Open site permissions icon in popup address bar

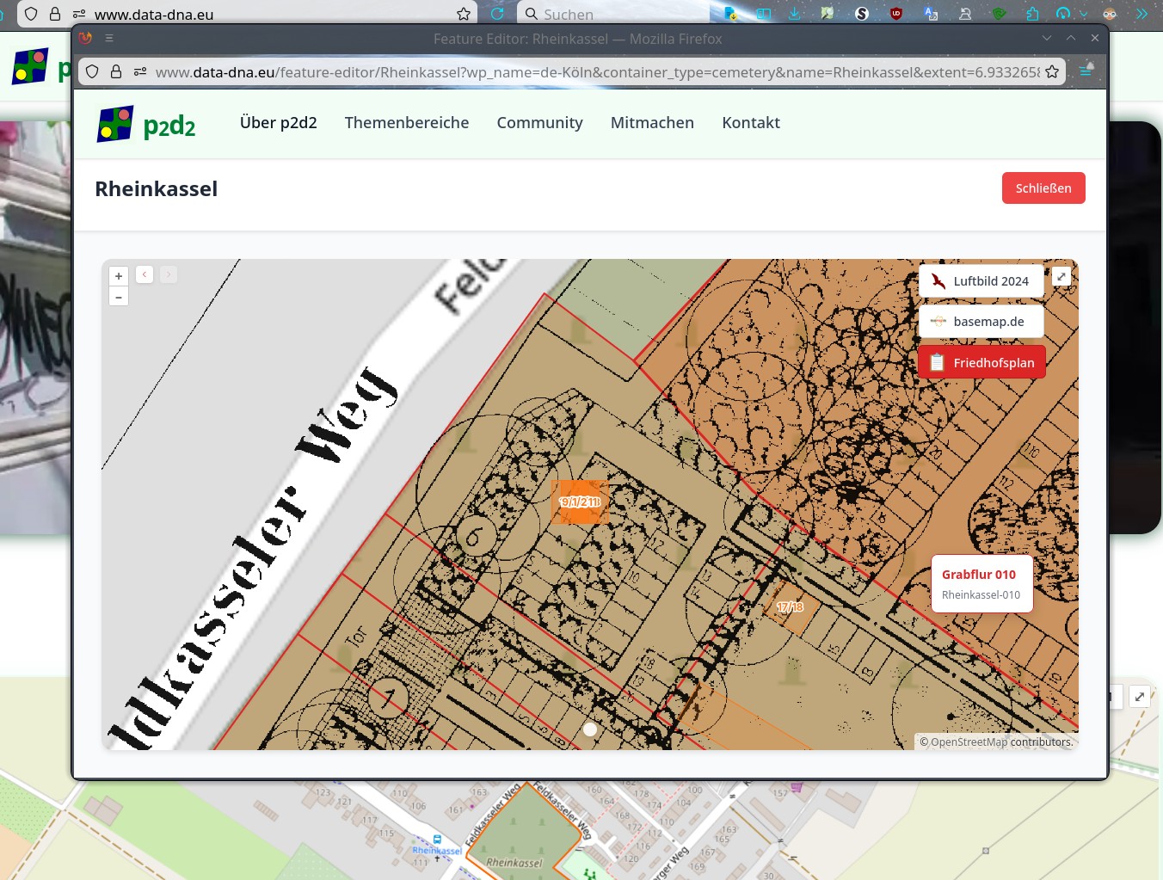(140, 72)
